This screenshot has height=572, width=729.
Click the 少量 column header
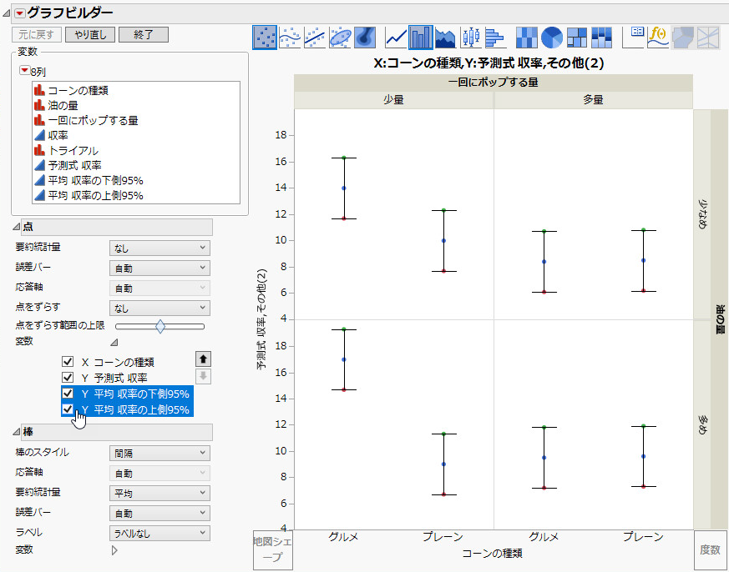point(394,100)
